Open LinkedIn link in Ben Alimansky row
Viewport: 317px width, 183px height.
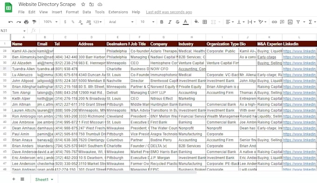click(299, 57)
